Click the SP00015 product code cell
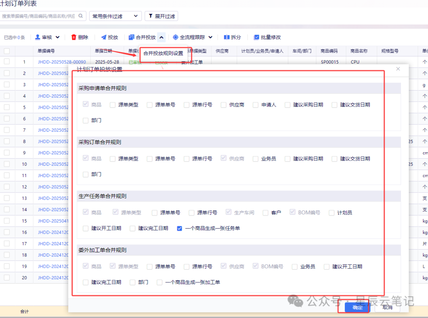428x318 pixels. [330, 62]
